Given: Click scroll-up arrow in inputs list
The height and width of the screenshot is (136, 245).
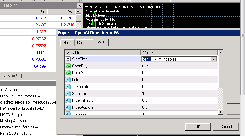Looking at the screenshot, I should (220, 52).
